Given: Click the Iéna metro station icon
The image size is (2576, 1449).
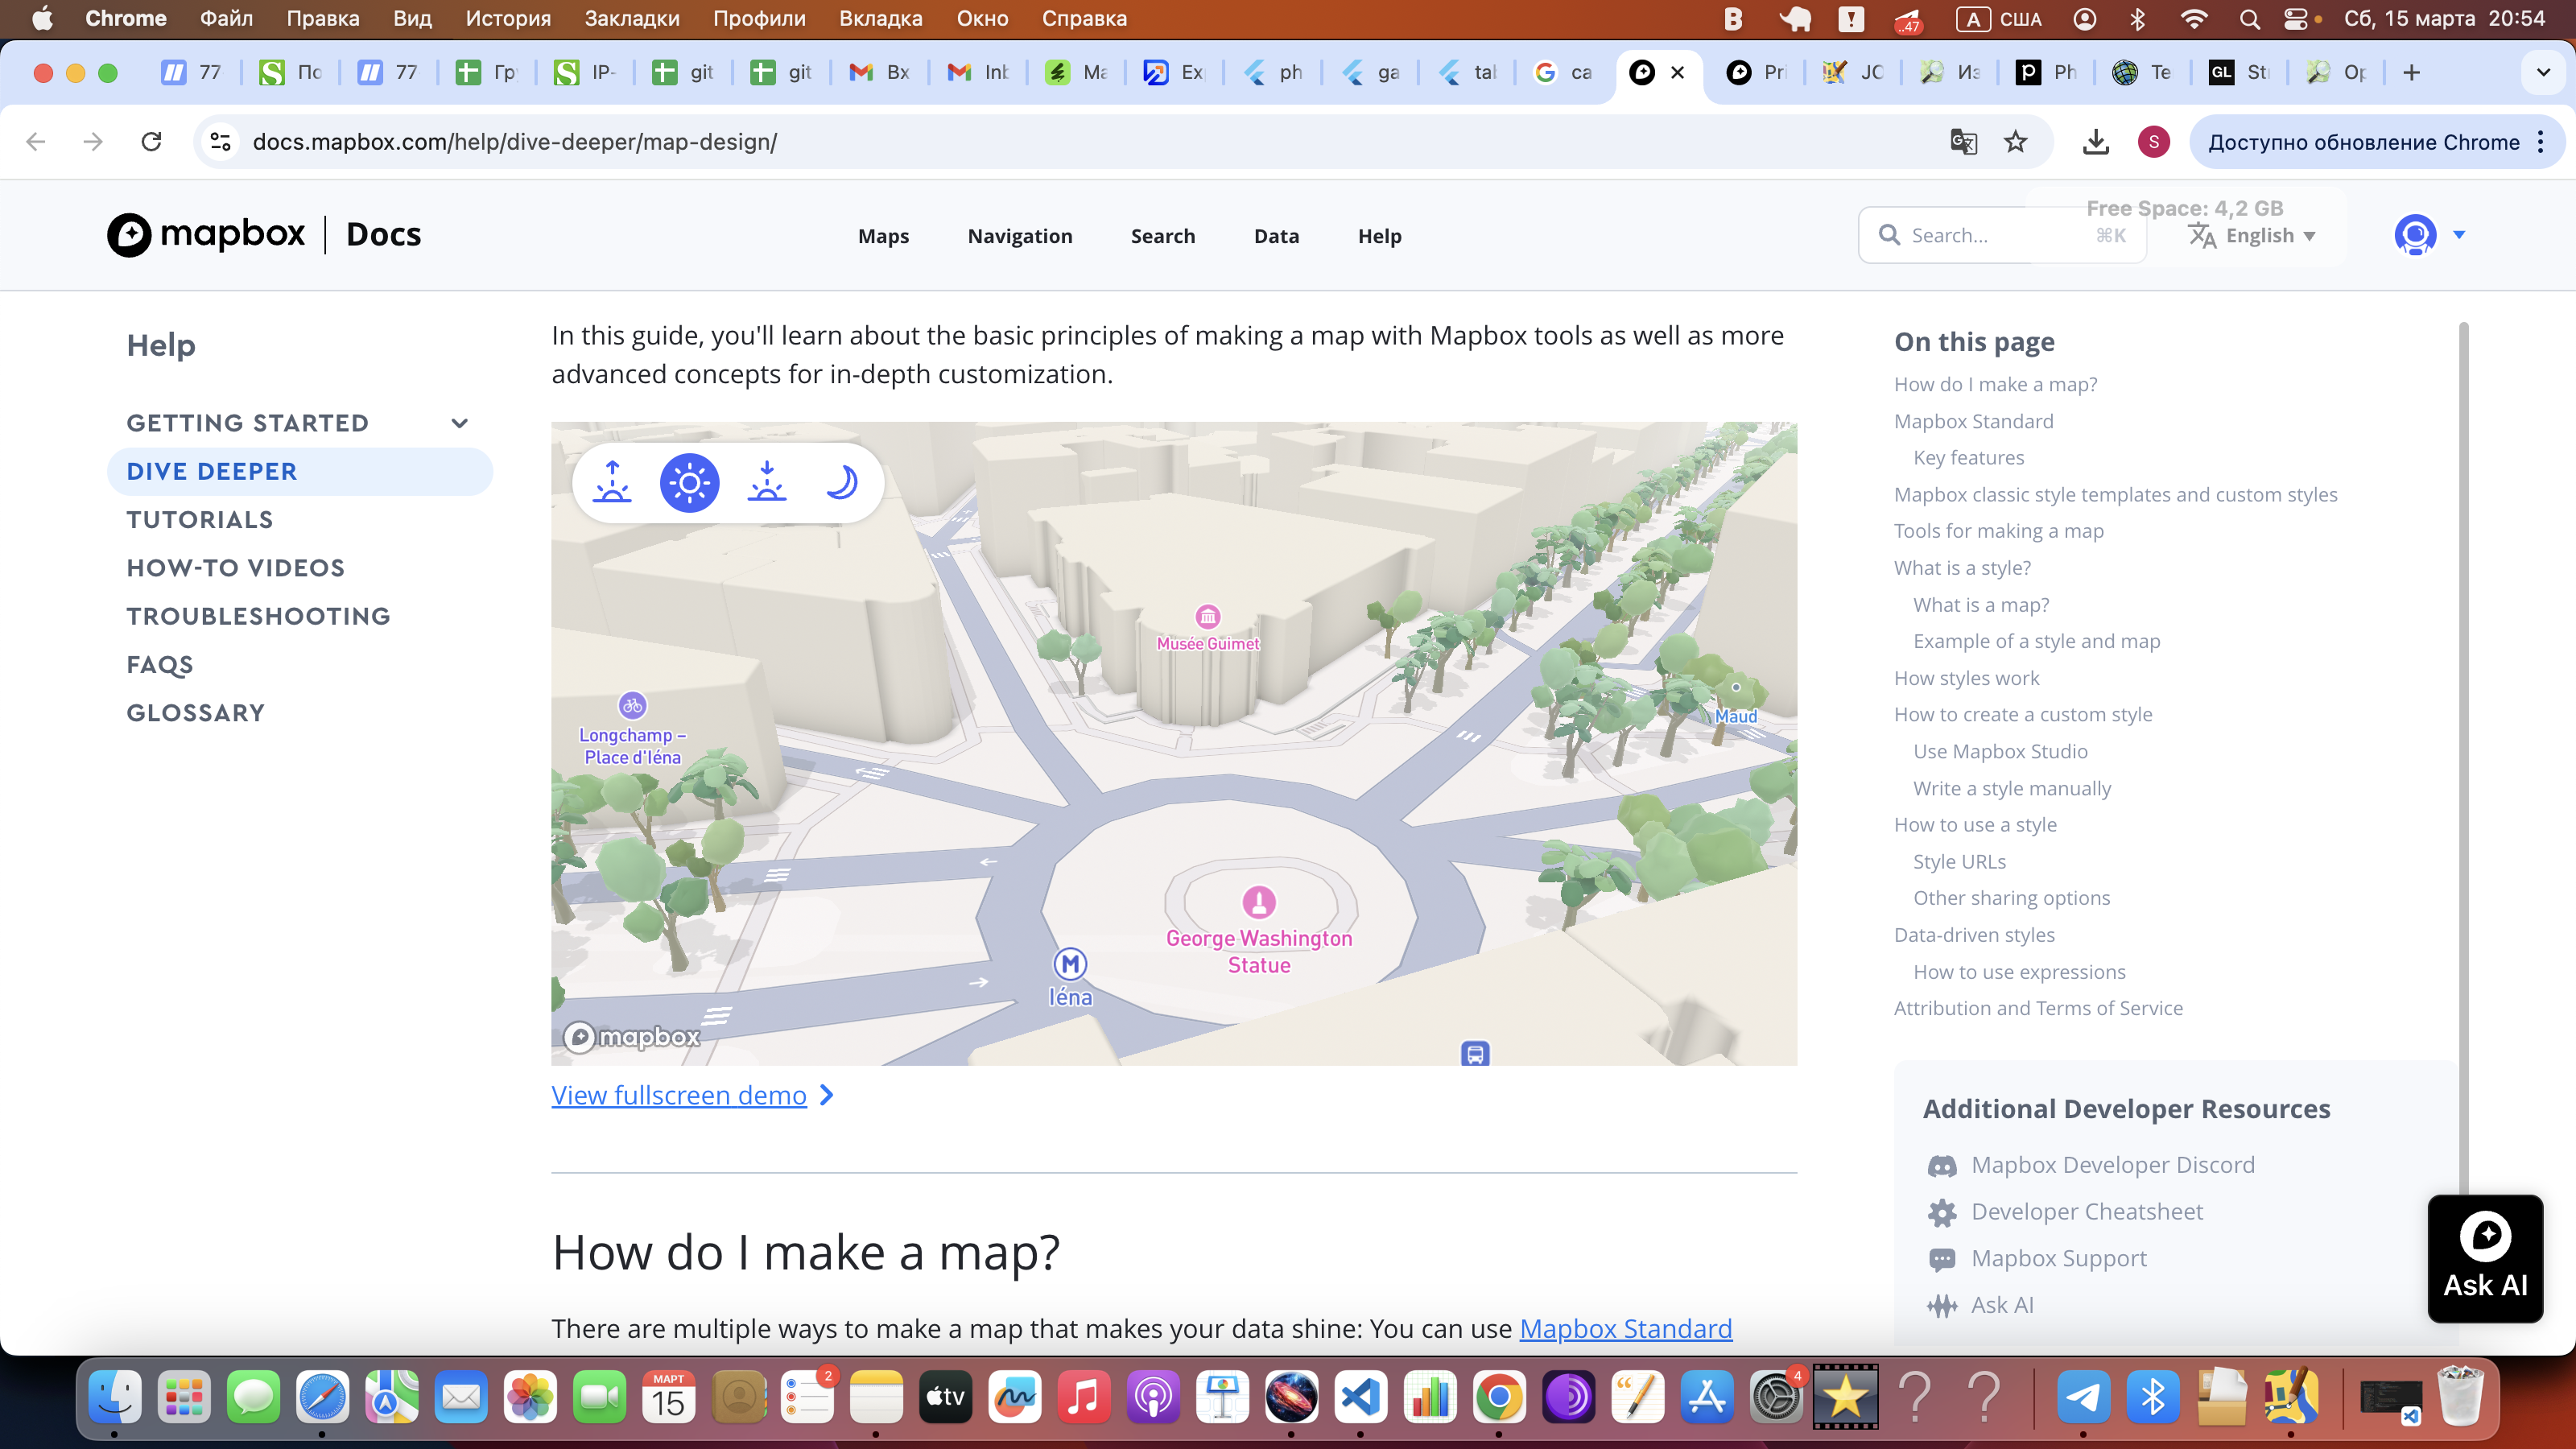Looking at the screenshot, I should [1070, 964].
